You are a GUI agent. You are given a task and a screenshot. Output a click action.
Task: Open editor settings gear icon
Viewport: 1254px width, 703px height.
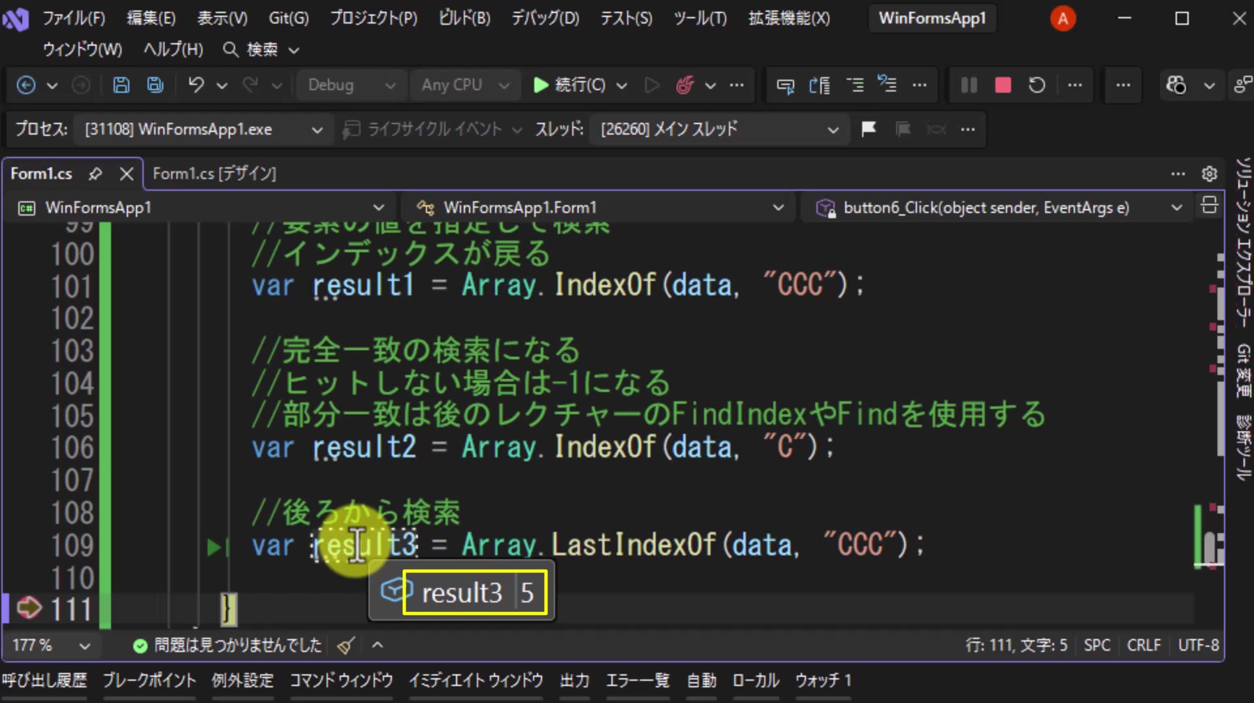(x=1210, y=174)
